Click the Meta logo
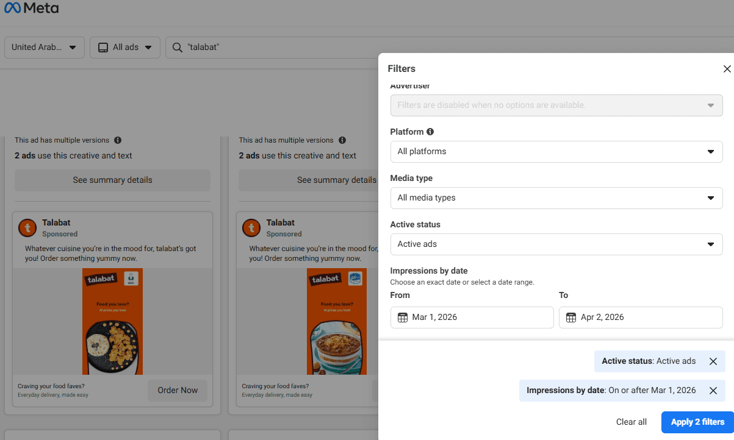734x440 pixels. (32, 9)
